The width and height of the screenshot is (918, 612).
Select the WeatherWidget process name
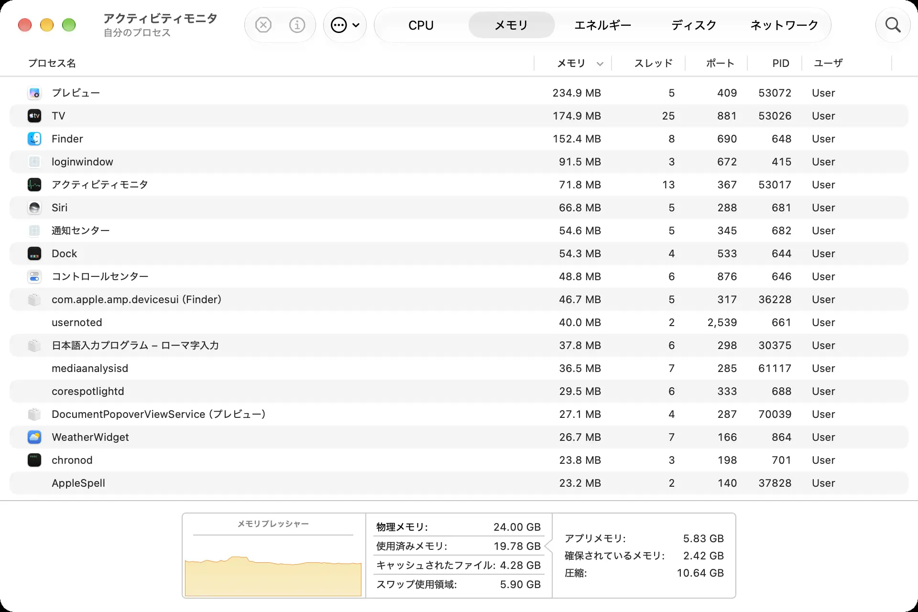pos(90,437)
